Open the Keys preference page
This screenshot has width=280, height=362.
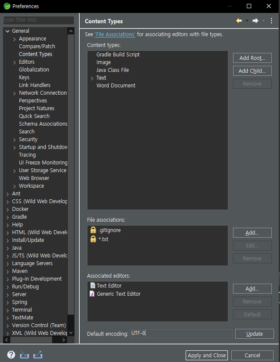[x=24, y=77]
